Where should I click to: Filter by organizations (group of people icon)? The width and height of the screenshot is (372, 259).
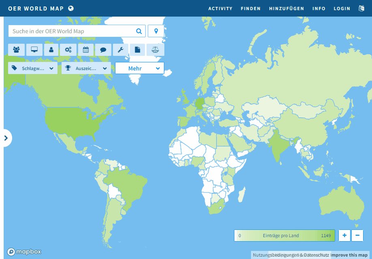pos(16,49)
